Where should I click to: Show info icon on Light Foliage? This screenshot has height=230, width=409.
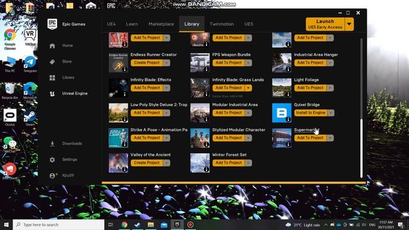click(288, 94)
